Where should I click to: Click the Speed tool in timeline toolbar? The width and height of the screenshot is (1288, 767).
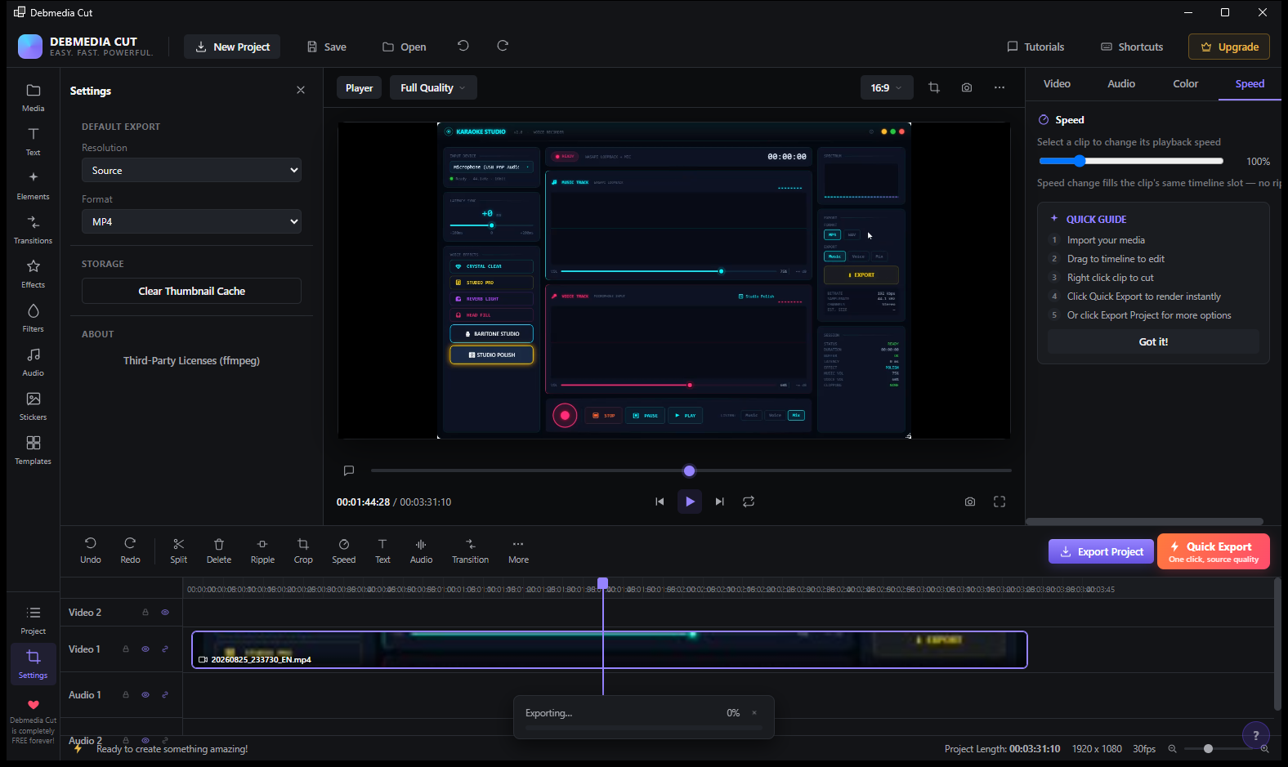click(343, 551)
